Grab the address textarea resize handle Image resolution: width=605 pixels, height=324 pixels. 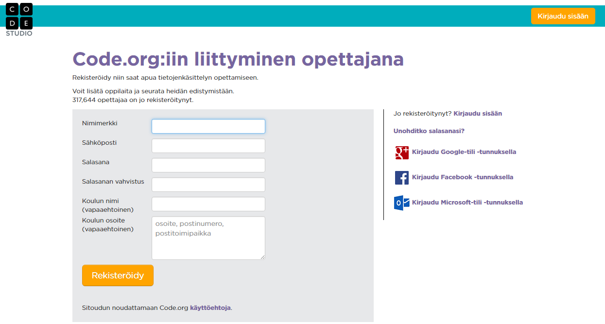tap(263, 257)
